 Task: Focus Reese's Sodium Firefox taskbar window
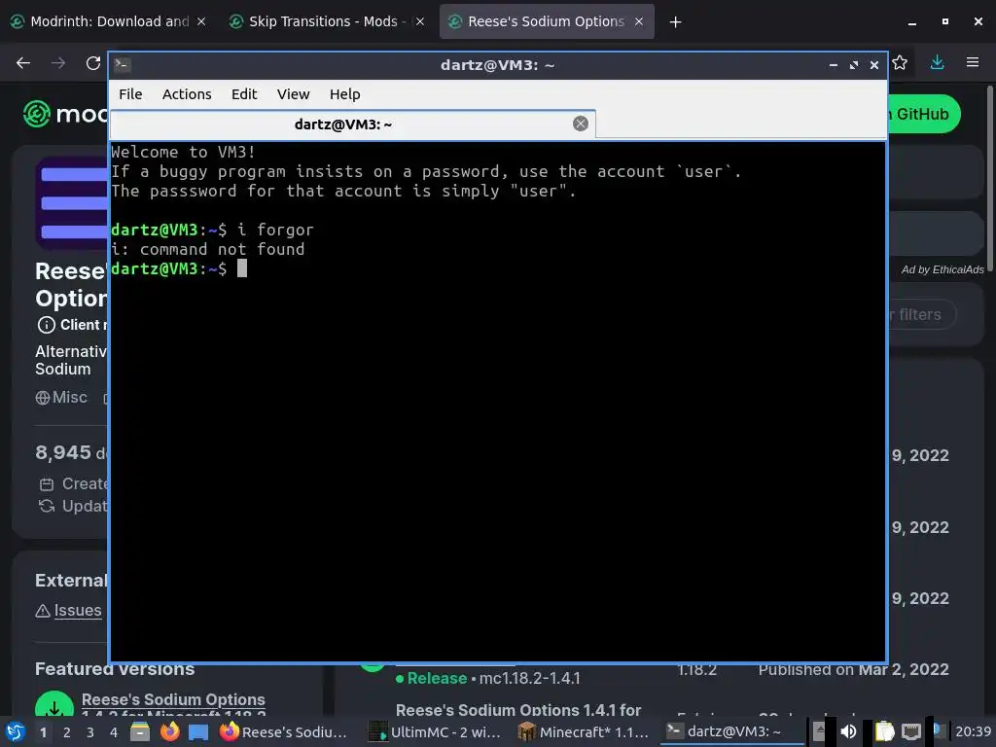[284, 731]
